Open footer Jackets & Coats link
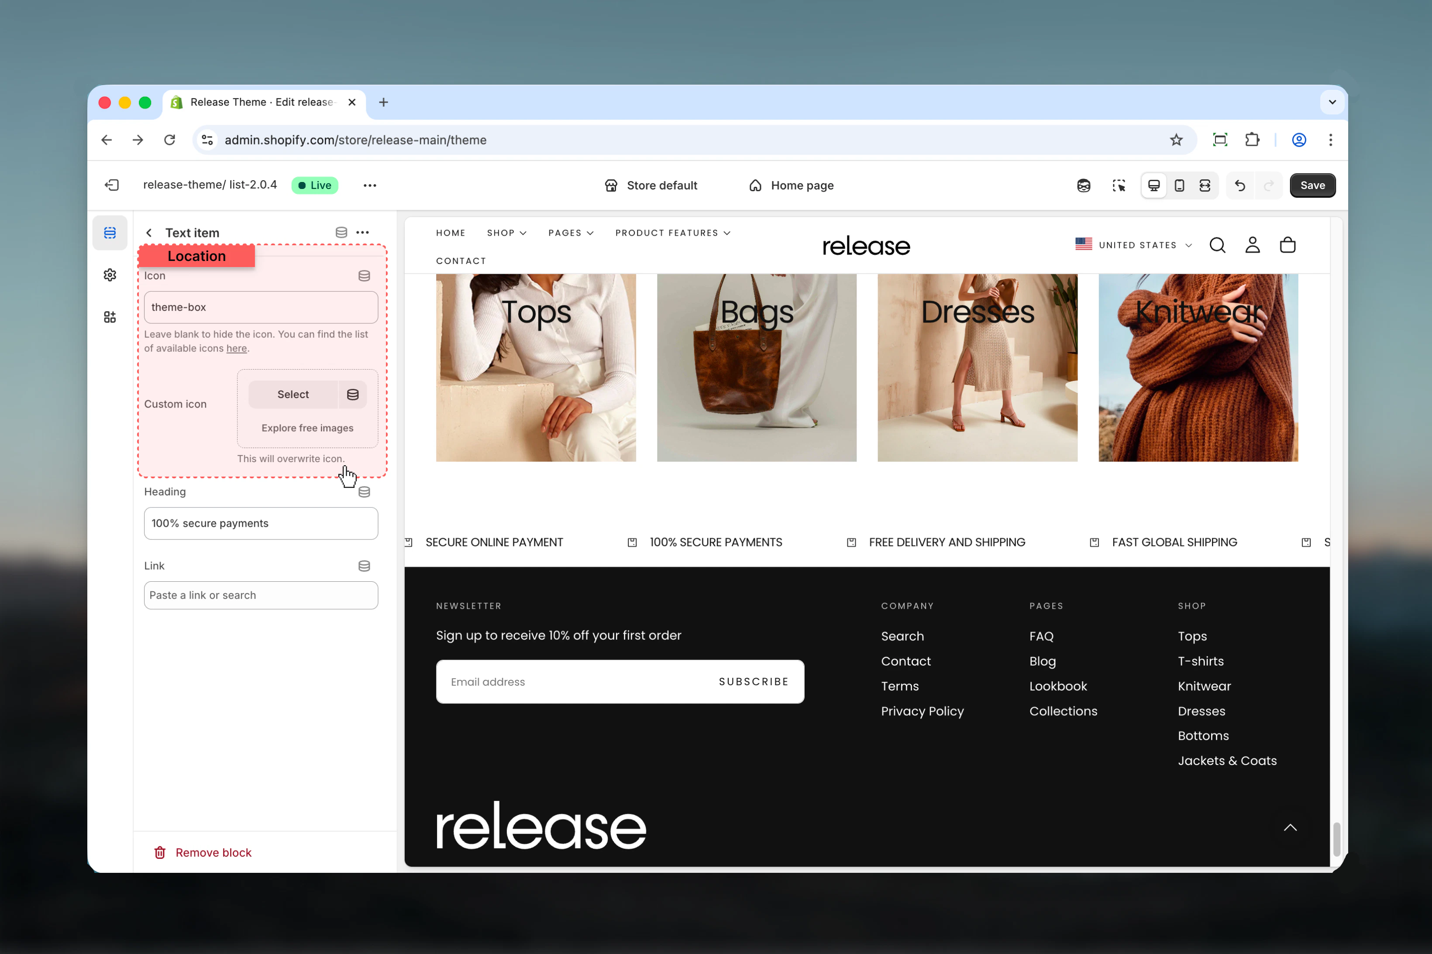Viewport: 1432px width, 954px height. 1227,761
